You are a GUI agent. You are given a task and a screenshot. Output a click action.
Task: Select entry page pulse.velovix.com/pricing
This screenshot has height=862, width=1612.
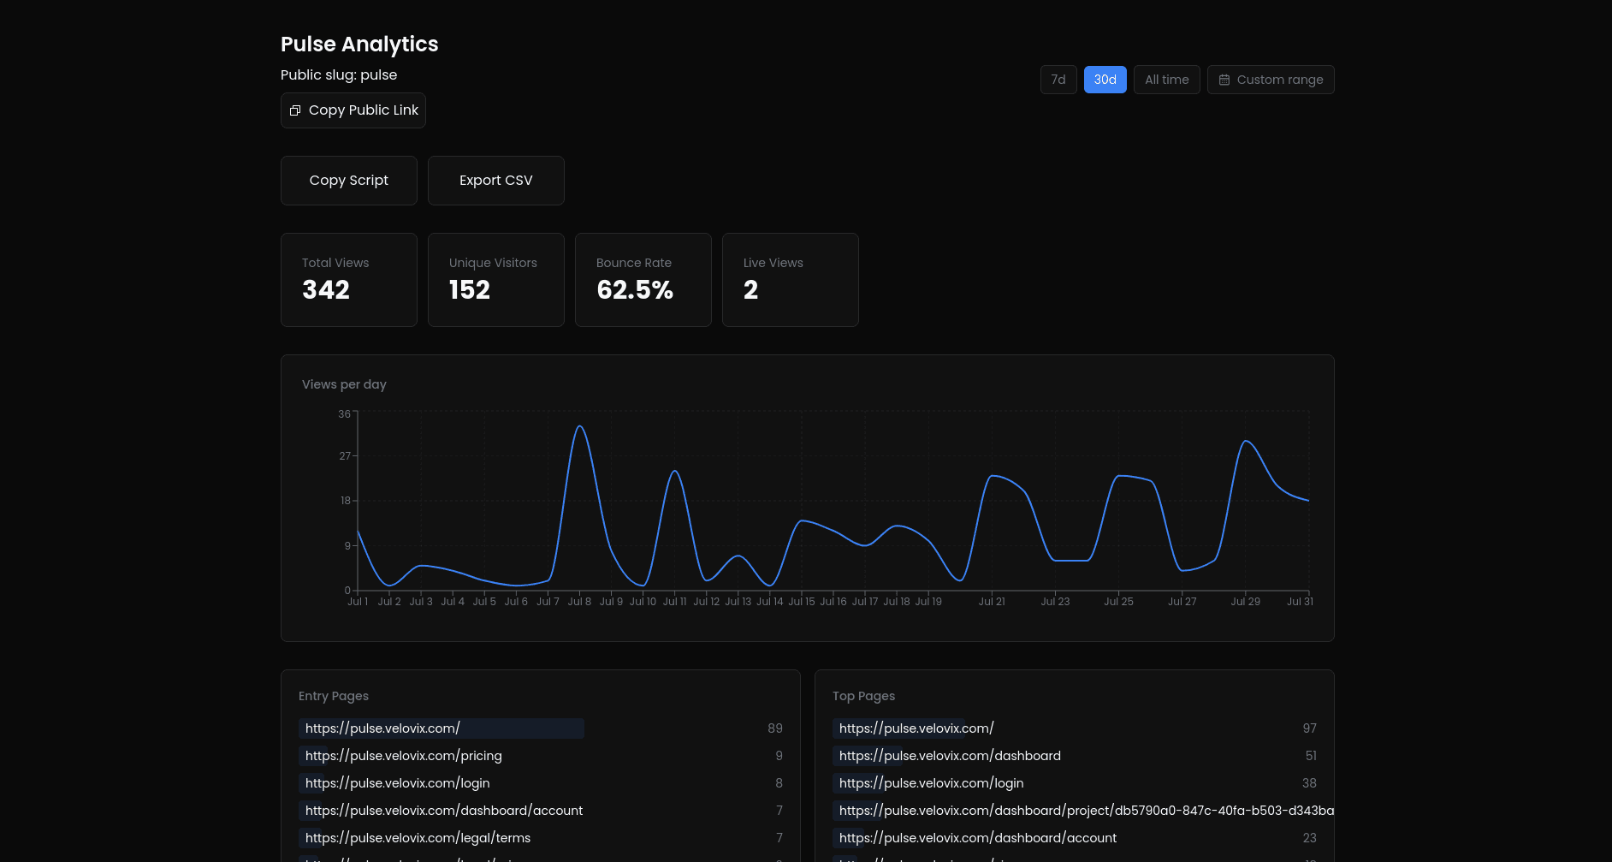(x=541, y=756)
